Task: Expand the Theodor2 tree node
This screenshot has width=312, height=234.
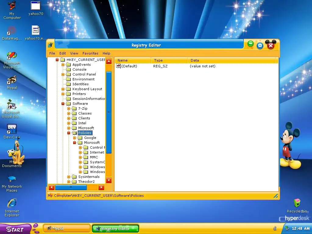Action: pos(69,182)
